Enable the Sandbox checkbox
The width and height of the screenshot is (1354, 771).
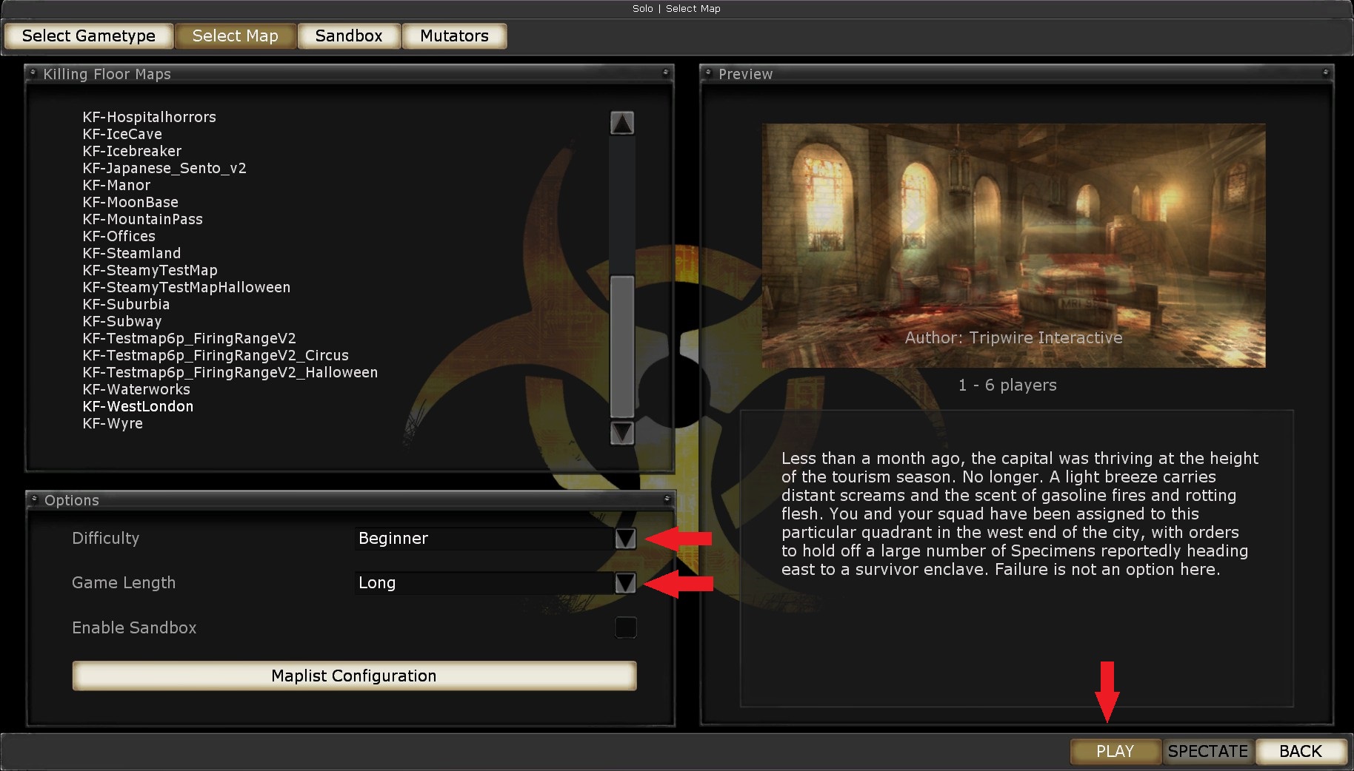(626, 627)
